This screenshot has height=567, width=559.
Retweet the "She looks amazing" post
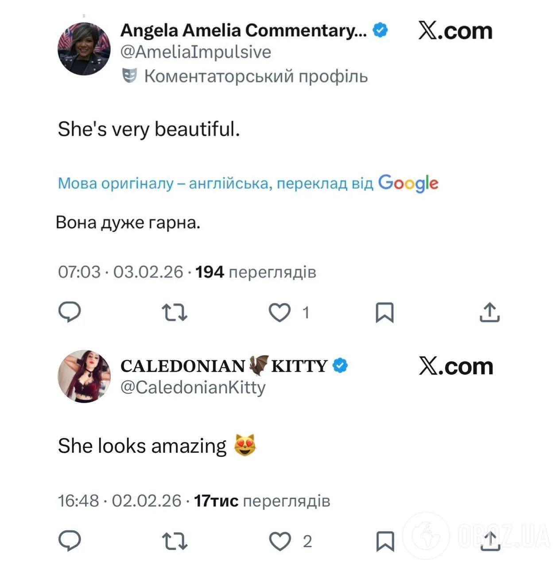pos(175,541)
